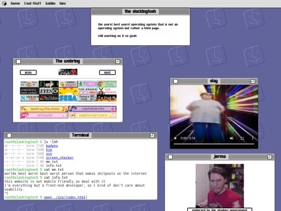Click the PlayStation badge
The image size is (281, 211).
point(49,98)
